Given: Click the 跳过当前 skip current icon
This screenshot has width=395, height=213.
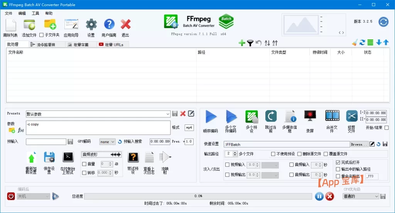Looking at the screenshot, I should click(271, 116).
